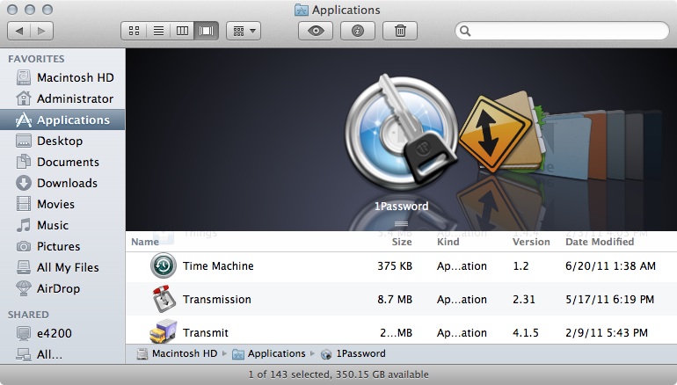This screenshot has width=677, height=385.
Task: Click the Transmit name text
Action: [x=206, y=333]
